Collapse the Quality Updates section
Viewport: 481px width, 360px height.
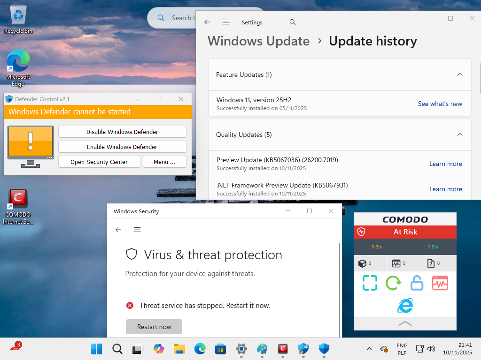pos(460,135)
